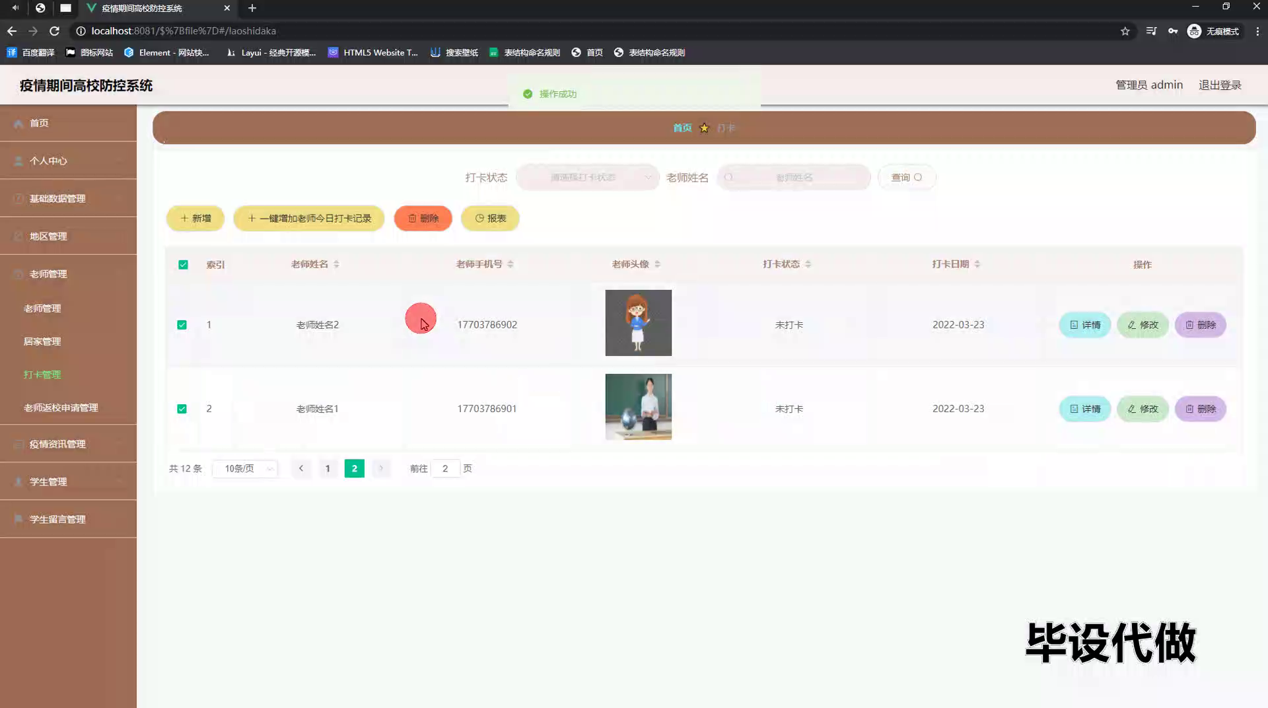Expand 基础数据管理 sidebar menu
This screenshot has height=708, width=1268.
[68, 198]
